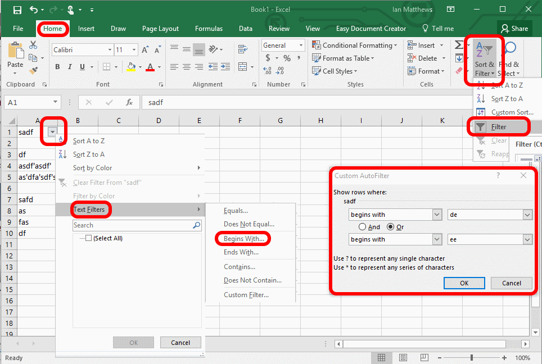Open the dropdown for the 'ee' value
Image resolution: width=542 pixels, height=364 pixels.
527,239
